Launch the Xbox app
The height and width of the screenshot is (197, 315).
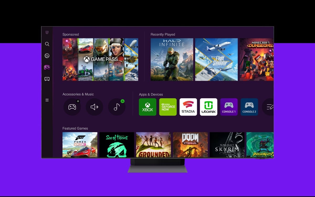(148, 107)
